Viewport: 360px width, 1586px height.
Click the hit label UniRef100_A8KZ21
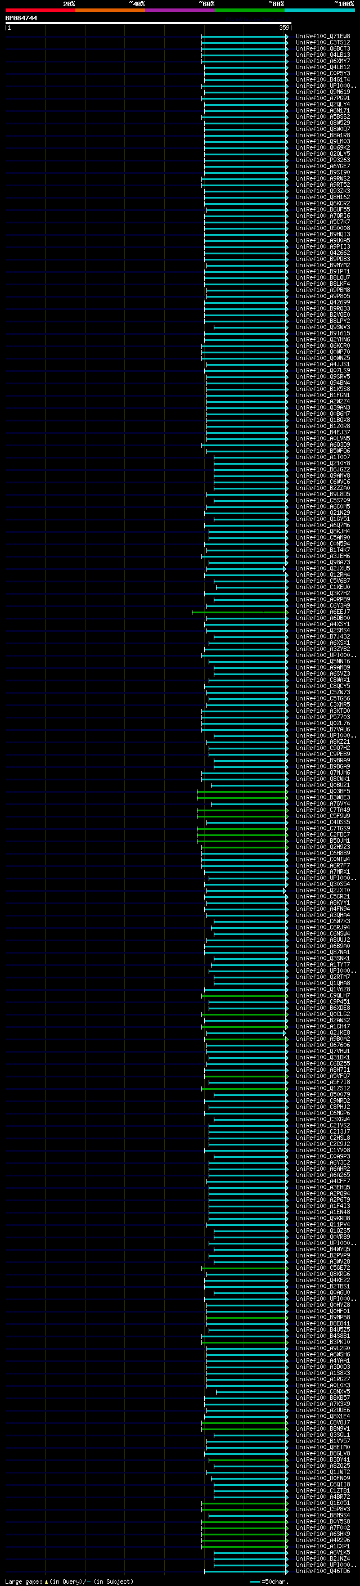click(323, 742)
